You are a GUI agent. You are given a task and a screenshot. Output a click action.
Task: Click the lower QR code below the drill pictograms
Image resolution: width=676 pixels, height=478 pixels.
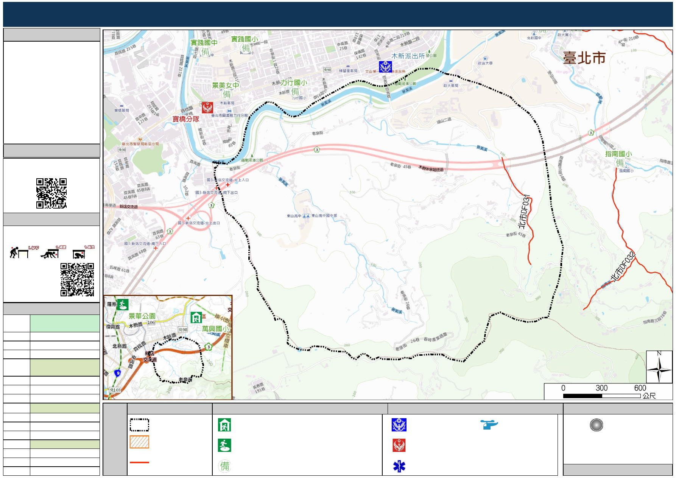tap(77, 280)
